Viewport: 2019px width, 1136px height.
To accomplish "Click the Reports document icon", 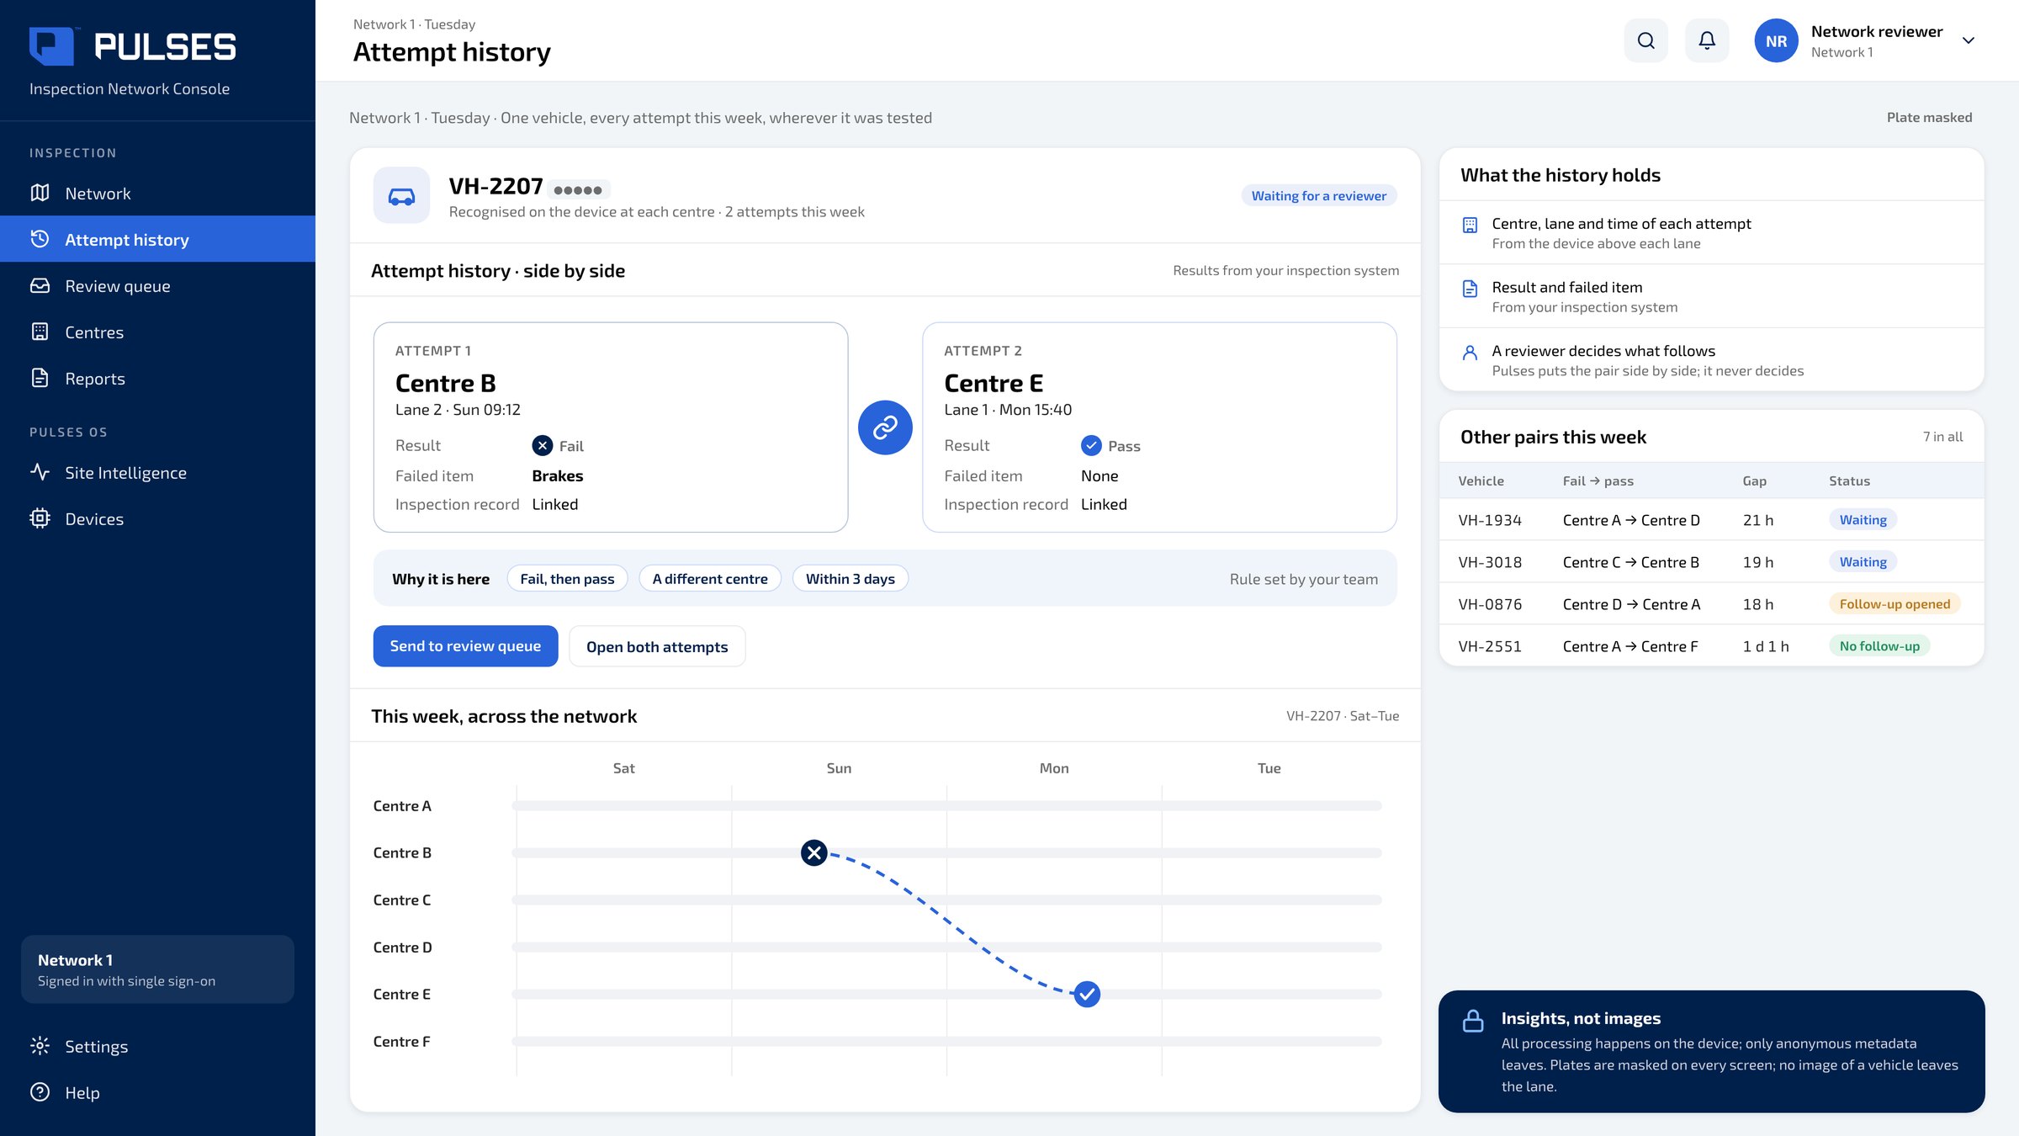I will (40, 378).
